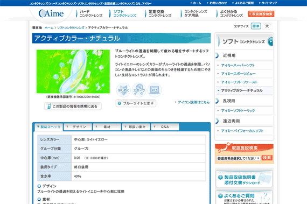Click the green lens product image
This screenshot has width=307, height=204.
[73, 72]
